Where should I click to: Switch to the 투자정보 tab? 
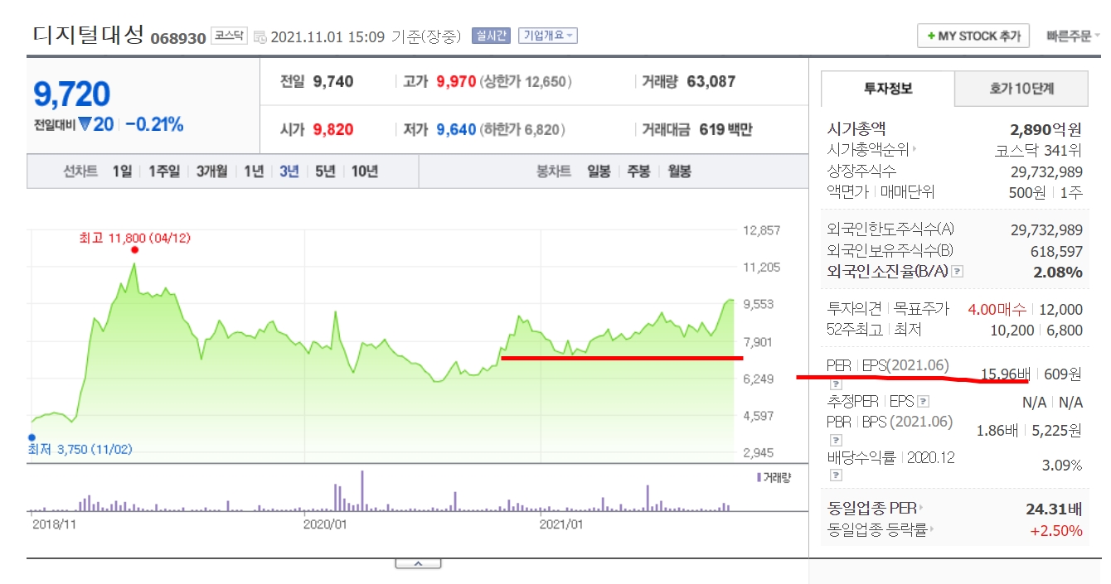887,89
